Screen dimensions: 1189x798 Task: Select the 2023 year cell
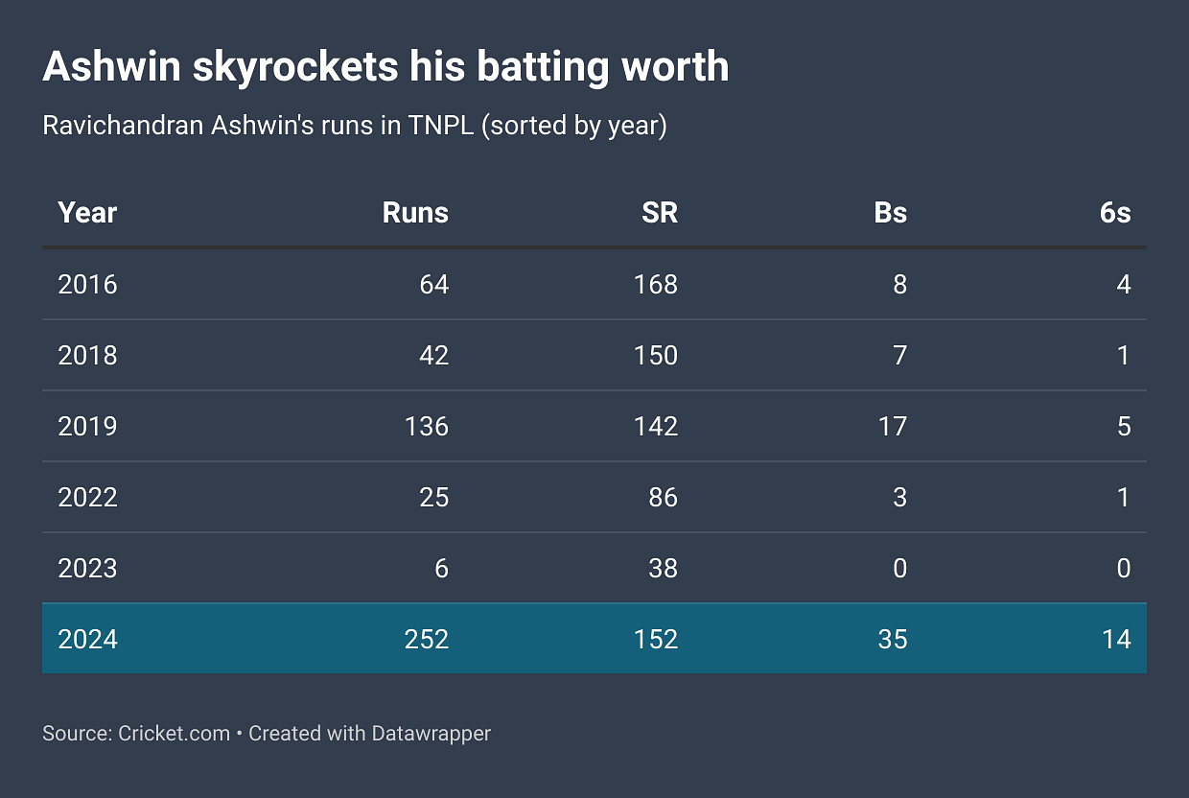pyautogui.click(x=87, y=568)
